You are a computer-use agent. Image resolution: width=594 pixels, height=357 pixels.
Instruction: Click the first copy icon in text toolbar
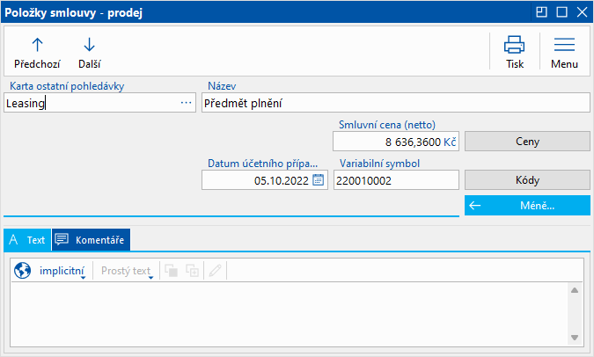click(171, 271)
